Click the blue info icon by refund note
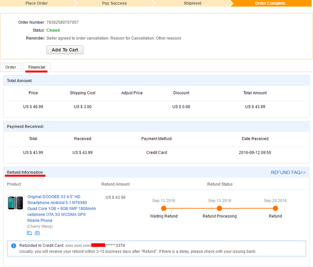Viewport: 313px width, 267px height. coord(14,246)
